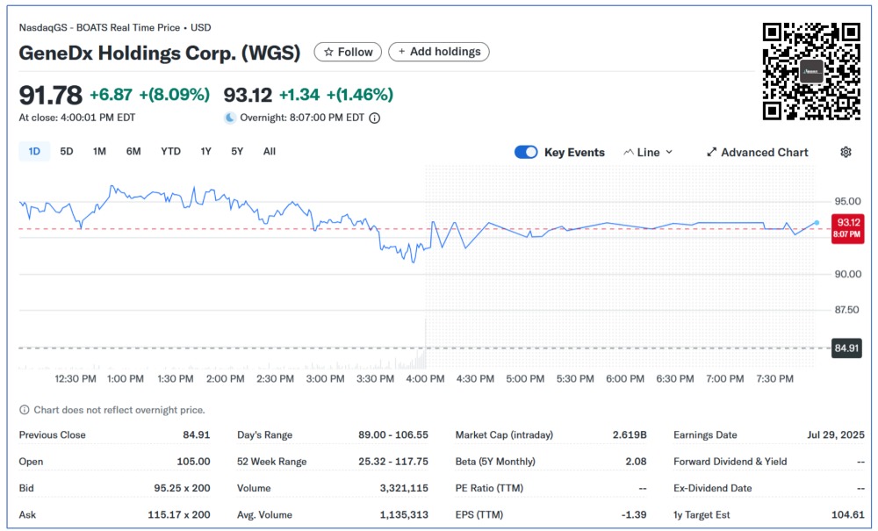This screenshot has width=878, height=531.
Task: Switch chart to YTD range
Action: pyautogui.click(x=171, y=152)
